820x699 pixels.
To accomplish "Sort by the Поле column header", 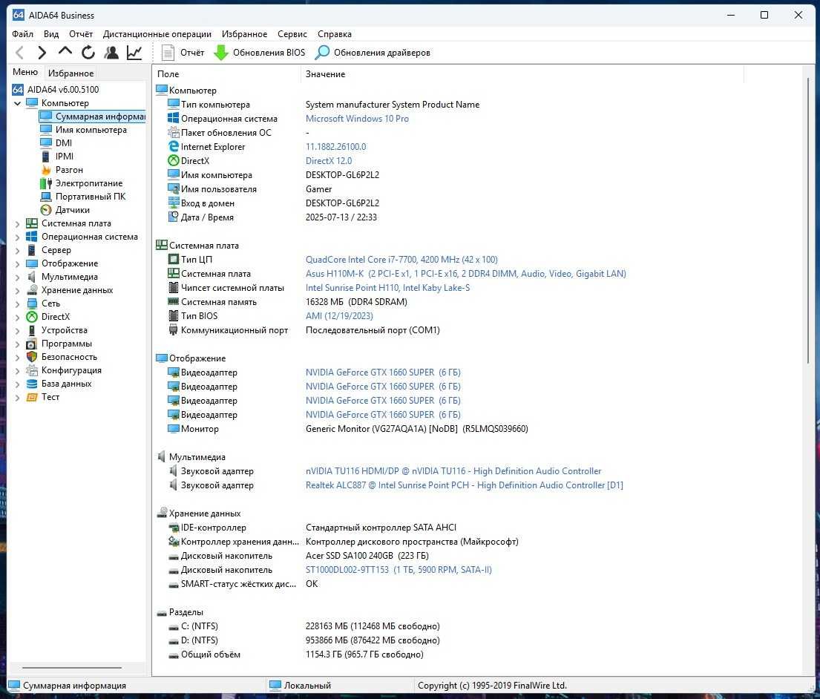I will coord(226,74).
